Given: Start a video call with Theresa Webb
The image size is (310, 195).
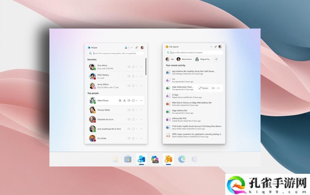Looking at the screenshot, I should (129, 110).
